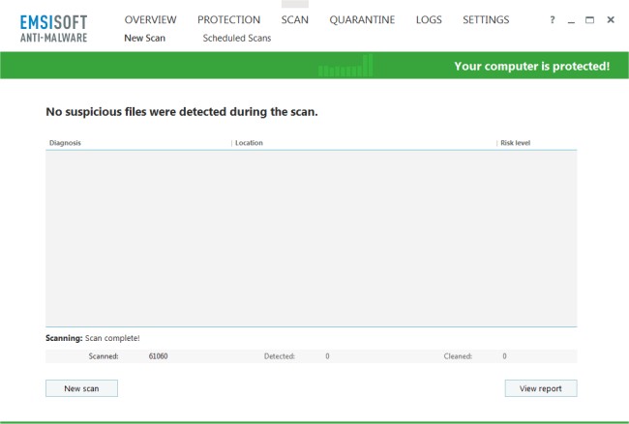Minimize the Emsisoft window

coord(571,20)
